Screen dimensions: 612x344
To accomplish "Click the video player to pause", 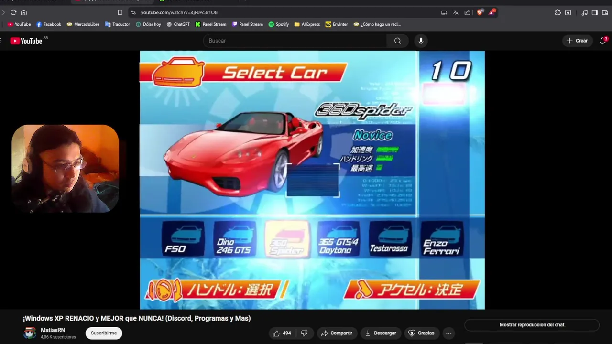I will [x=312, y=180].
